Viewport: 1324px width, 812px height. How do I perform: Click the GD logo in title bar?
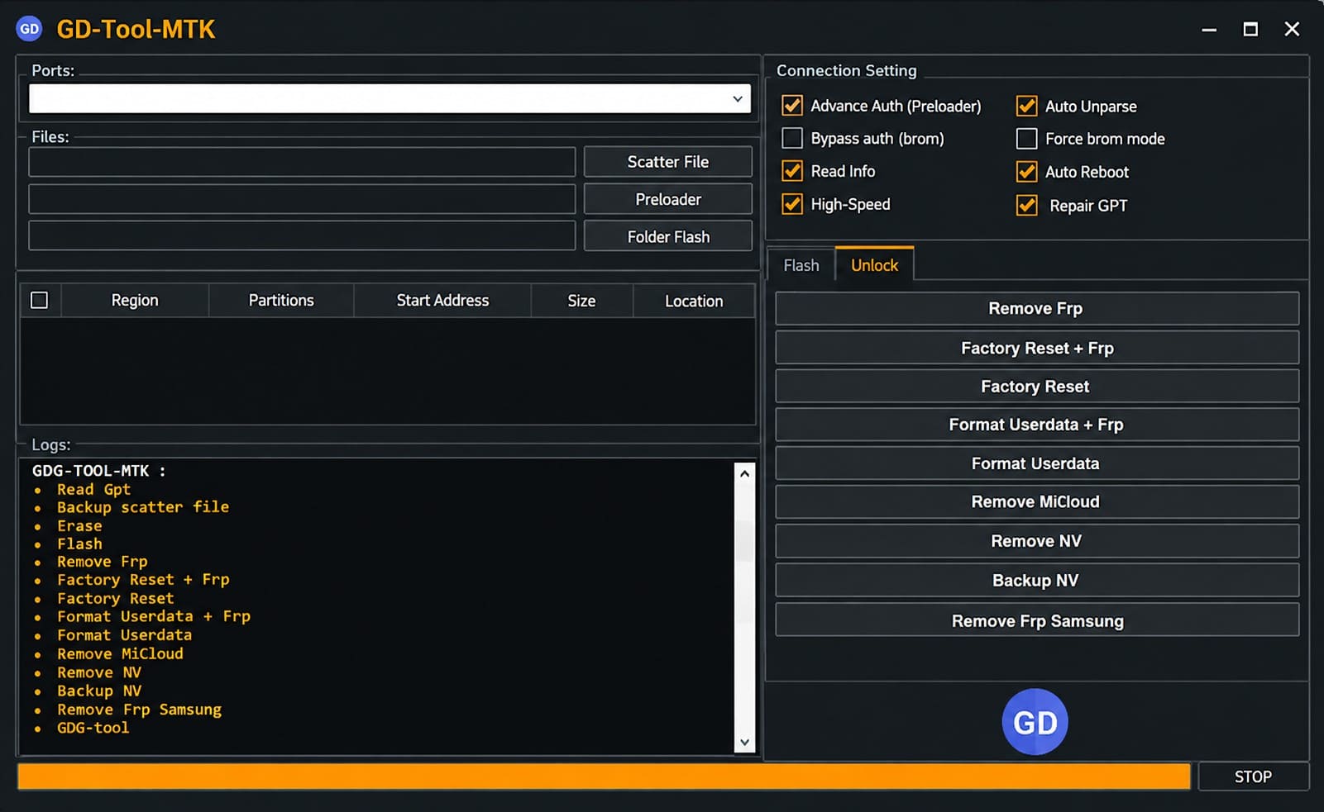[29, 29]
